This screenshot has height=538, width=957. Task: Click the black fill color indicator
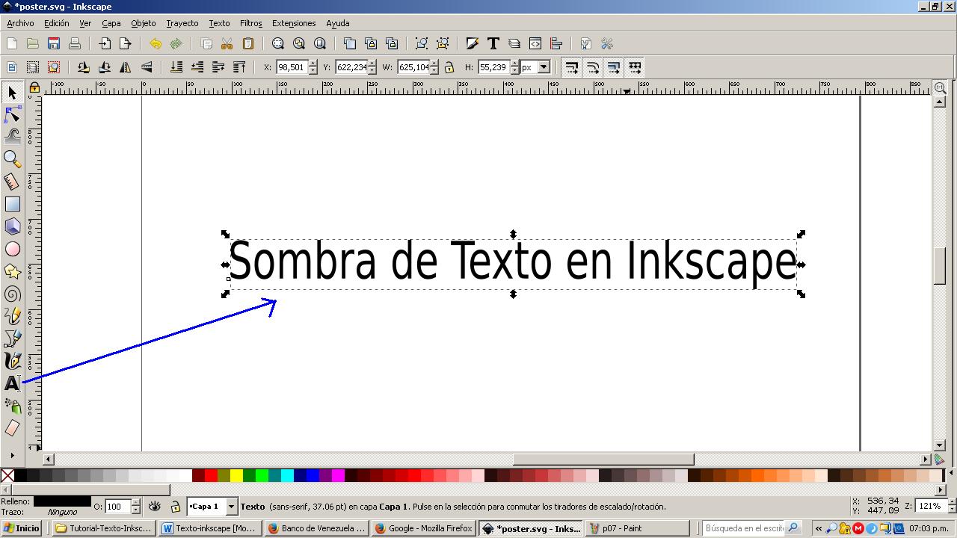pyautogui.click(x=62, y=501)
